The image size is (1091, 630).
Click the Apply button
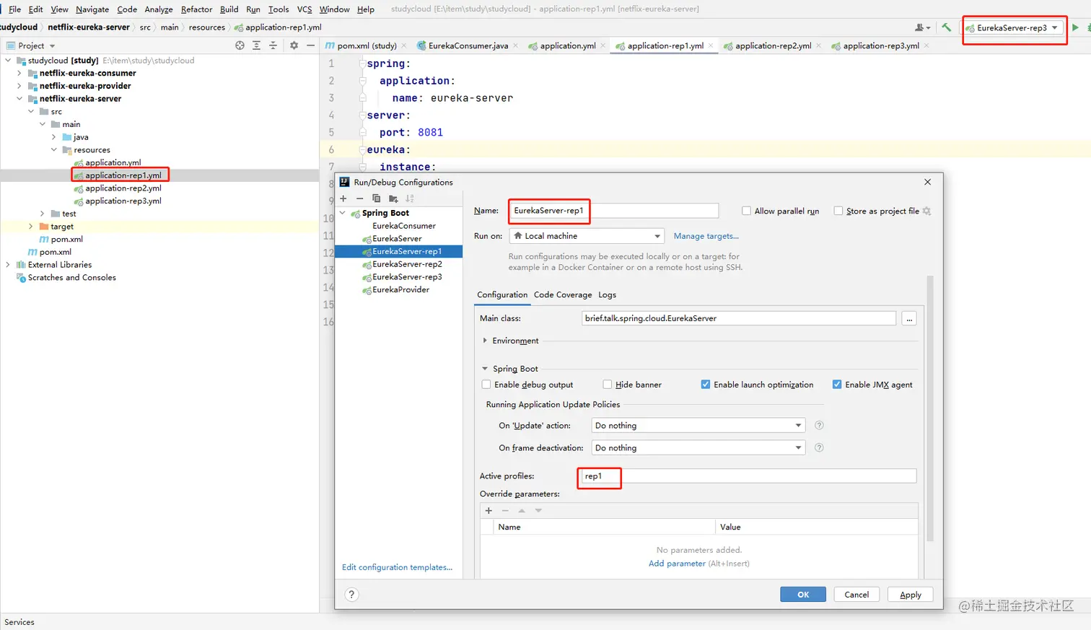[911, 595]
